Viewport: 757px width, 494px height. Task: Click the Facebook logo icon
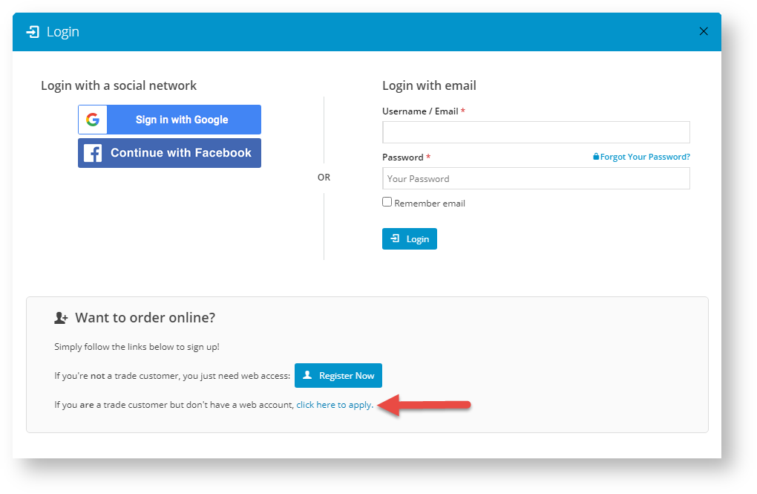[93, 153]
